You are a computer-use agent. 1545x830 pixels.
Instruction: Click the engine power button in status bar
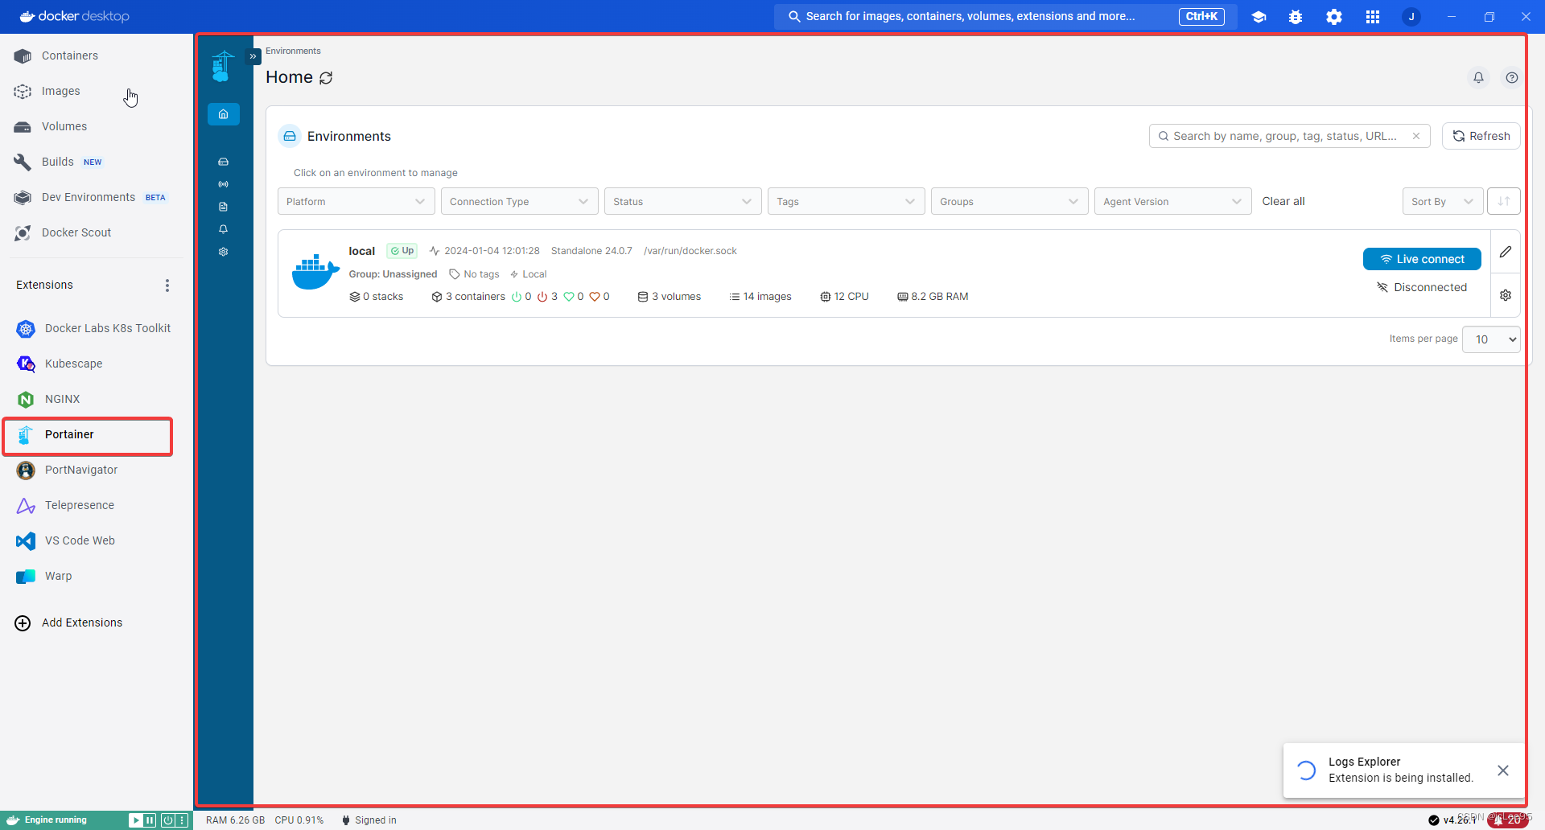click(x=168, y=820)
